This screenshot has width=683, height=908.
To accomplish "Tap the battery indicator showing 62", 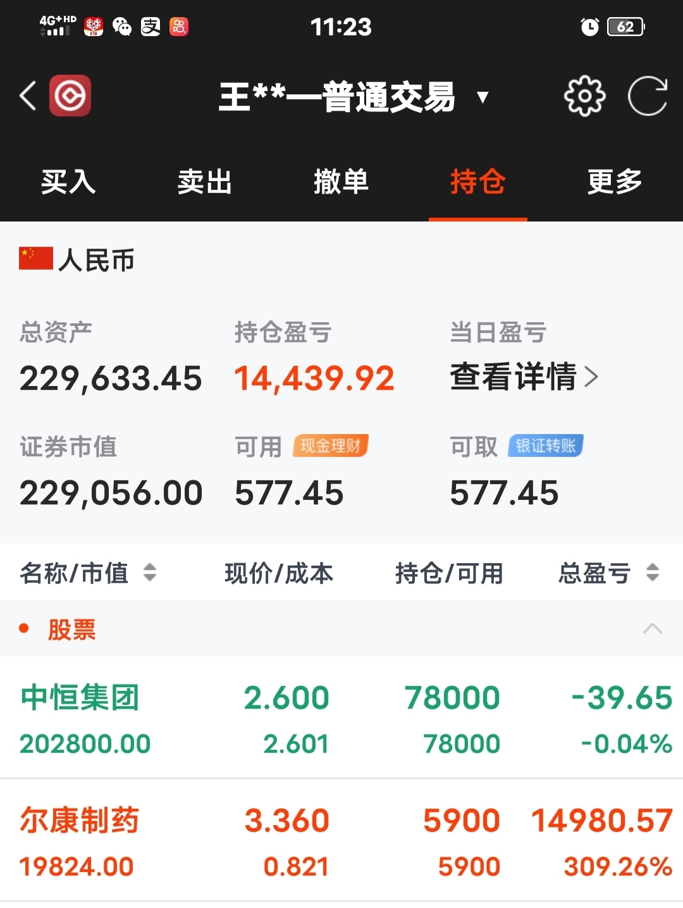I will coord(625,27).
